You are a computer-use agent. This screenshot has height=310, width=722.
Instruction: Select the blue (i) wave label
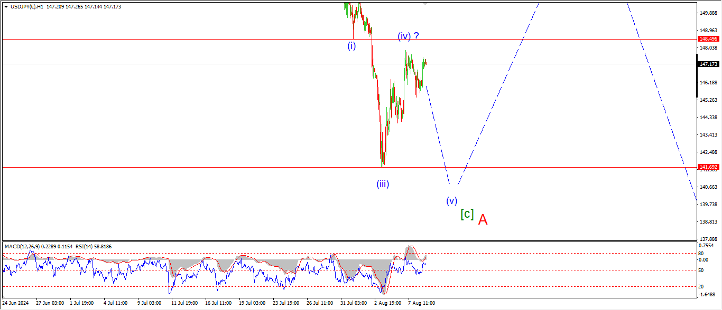[x=351, y=46]
